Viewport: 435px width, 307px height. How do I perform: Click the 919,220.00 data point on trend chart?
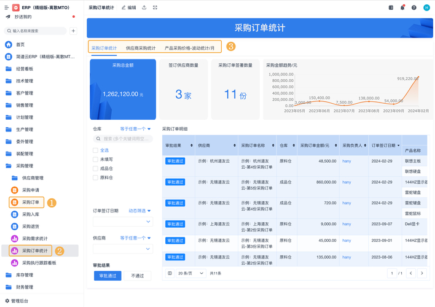(x=418, y=77)
